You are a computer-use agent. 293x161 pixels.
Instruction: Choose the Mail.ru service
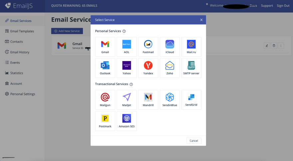(191, 47)
